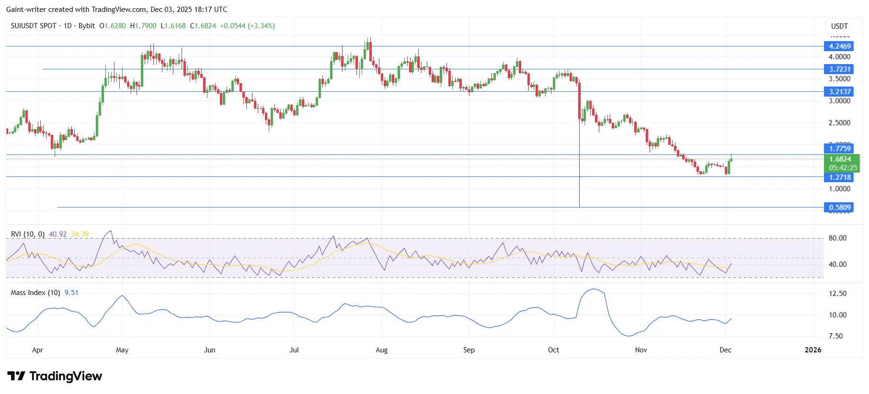Click the 4.2469 price level label
This screenshot has height=394, width=869.
(x=840, y=46)
